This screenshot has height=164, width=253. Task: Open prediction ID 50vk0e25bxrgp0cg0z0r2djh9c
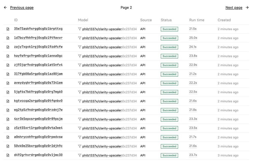pyautogui.click(x=38, y=146)
